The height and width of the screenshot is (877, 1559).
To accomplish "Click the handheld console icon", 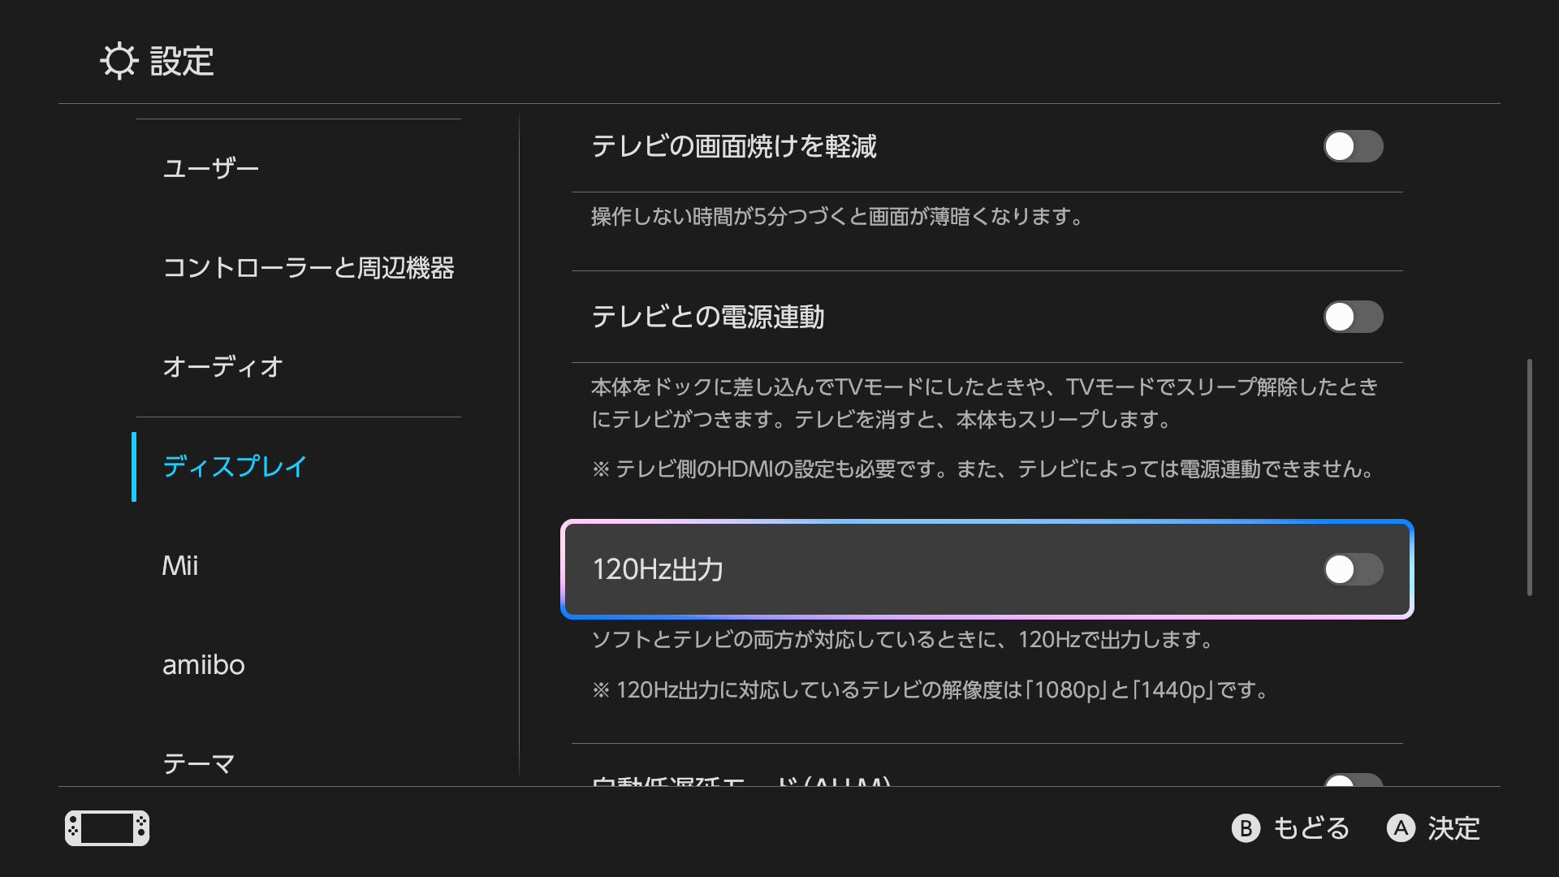I will coord(107,828).
